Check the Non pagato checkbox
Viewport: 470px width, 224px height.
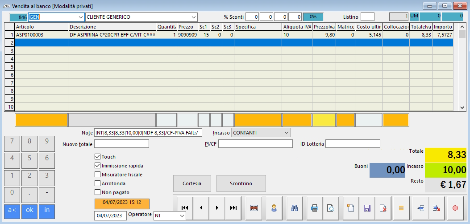(x=97, y=192)
